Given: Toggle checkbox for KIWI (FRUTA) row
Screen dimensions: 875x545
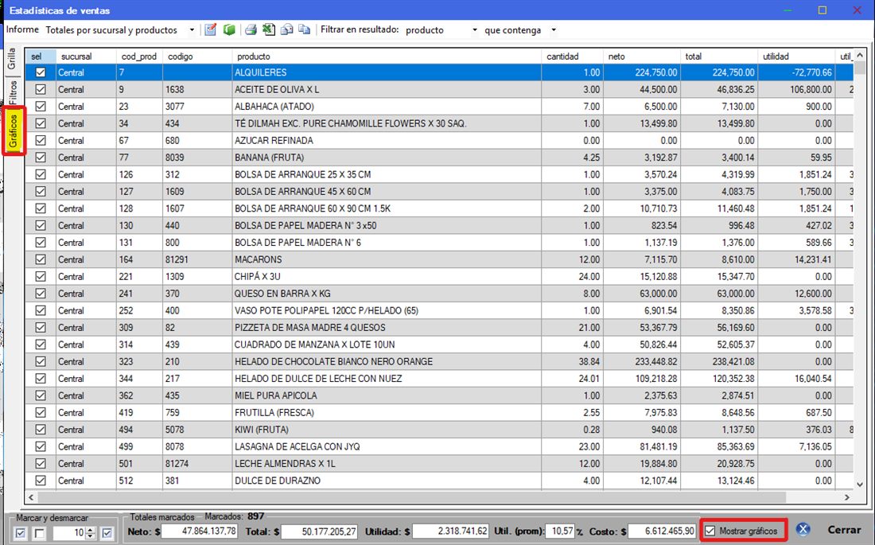Looking at the screenshot, I should coord(41,430).
